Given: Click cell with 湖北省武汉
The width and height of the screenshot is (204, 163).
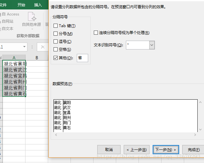Looking at the screenshot, I should 14,70.
